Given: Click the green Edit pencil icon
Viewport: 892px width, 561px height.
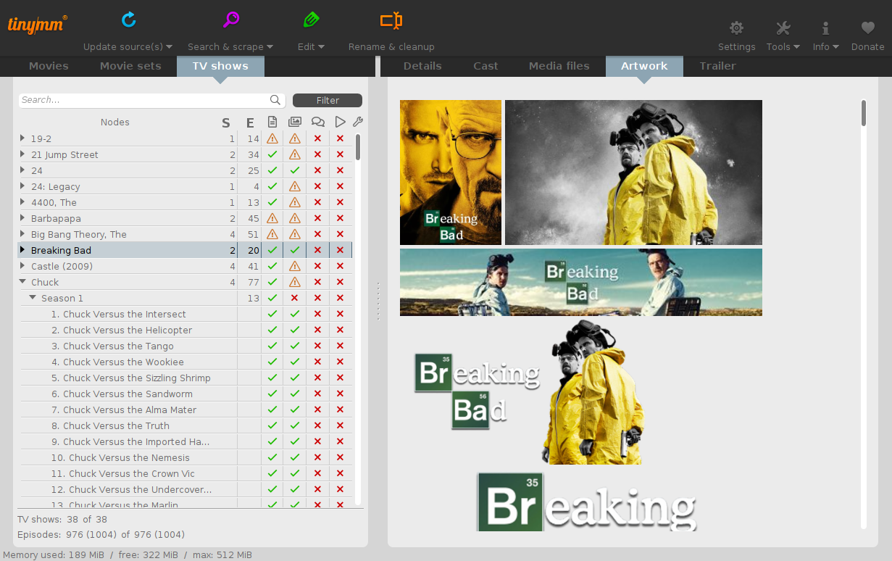Looking at the screenshot, I should coord(312,20).
